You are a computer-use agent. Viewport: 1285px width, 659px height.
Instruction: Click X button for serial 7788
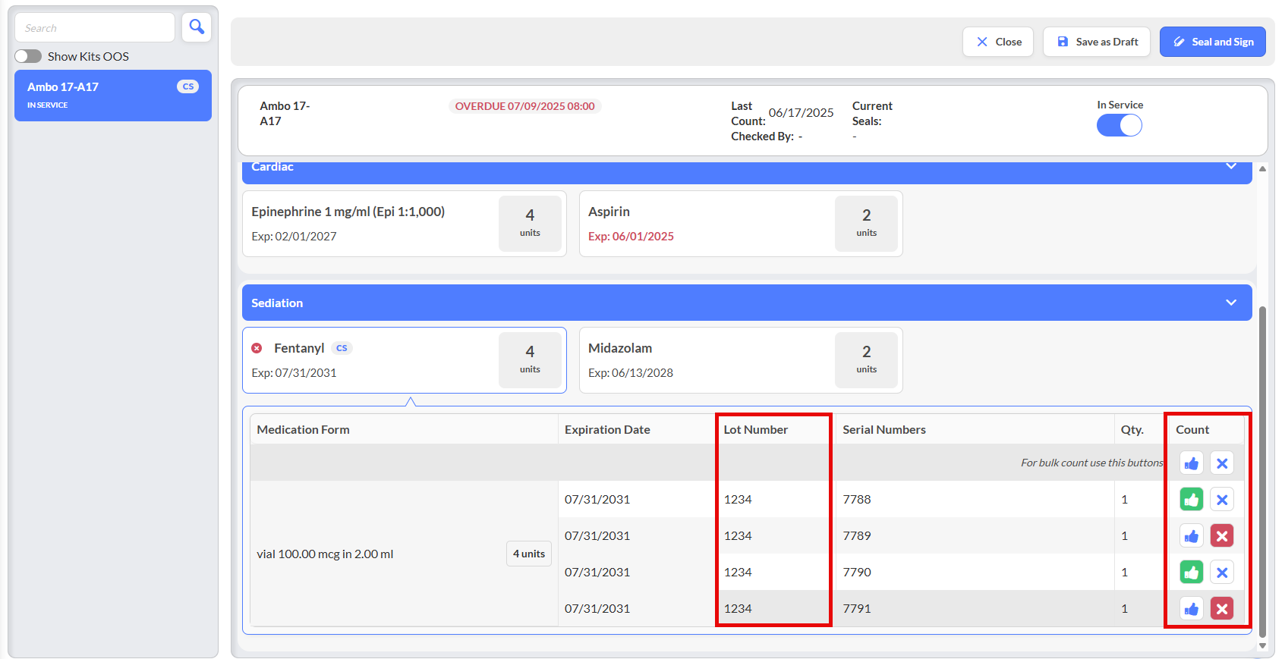pos(1222,500)
